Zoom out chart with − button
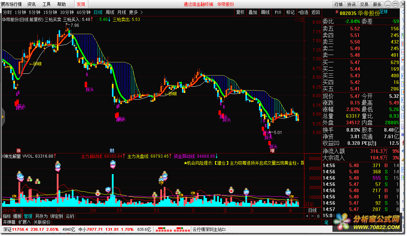This screenshot has width=407, height=236. (313, 216)
